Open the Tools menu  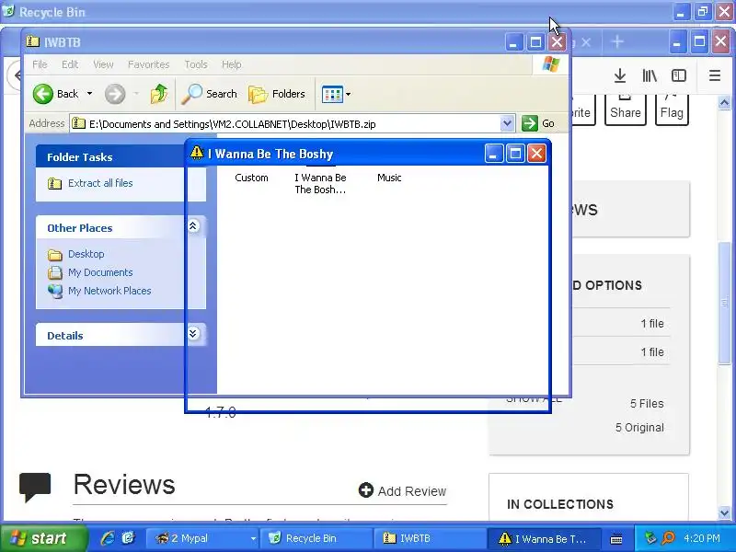pyautogui.click(x=196, y=64)
